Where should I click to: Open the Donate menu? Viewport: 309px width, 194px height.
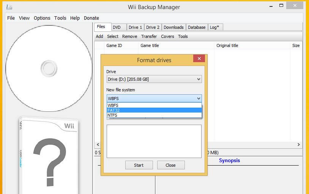point(91,18)
